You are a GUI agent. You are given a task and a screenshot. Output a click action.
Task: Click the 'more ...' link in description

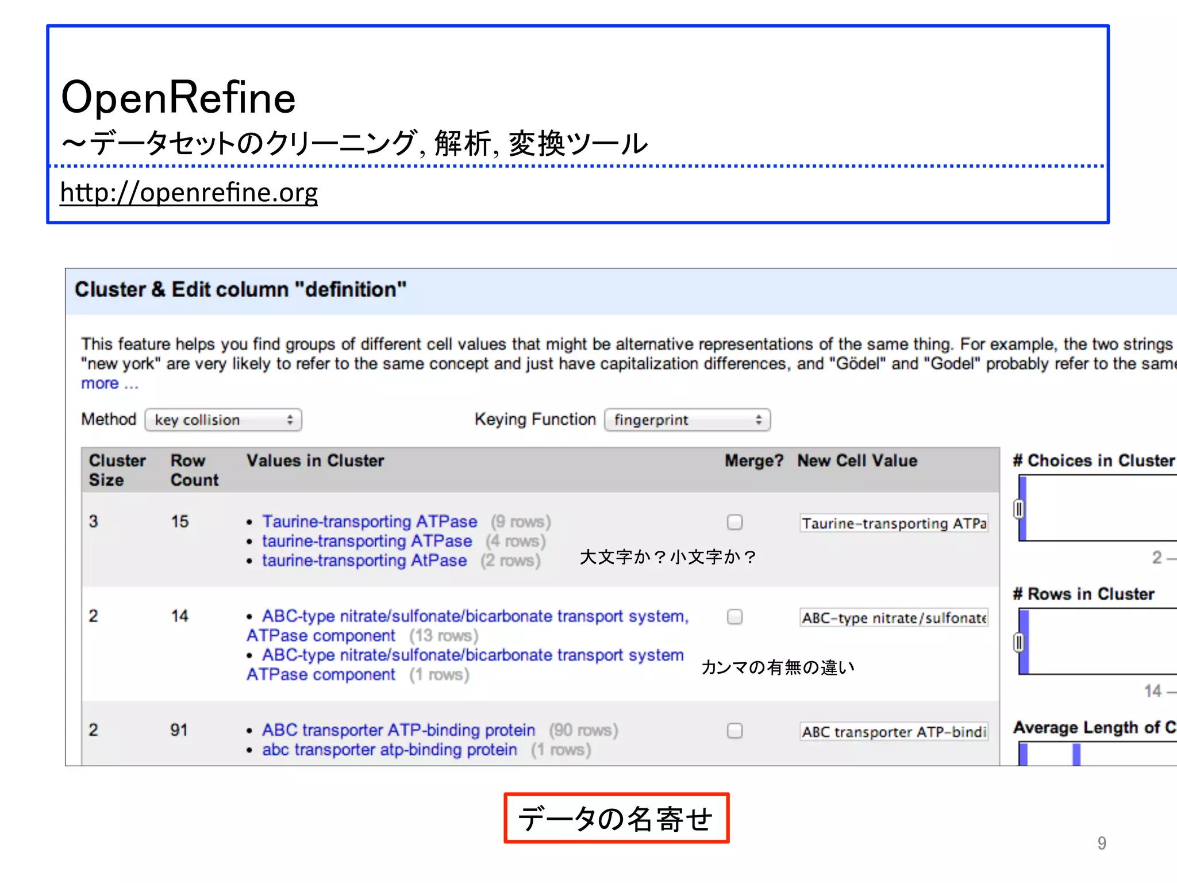coord(110,383)
